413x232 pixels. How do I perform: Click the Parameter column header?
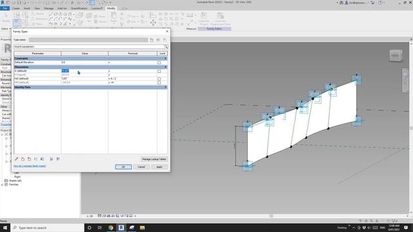pyautogui.click(x=37, y=53)
